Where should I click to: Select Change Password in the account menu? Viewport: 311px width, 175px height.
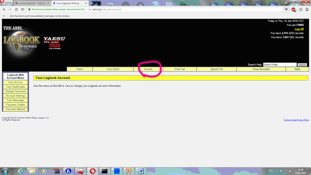point(16,91)
